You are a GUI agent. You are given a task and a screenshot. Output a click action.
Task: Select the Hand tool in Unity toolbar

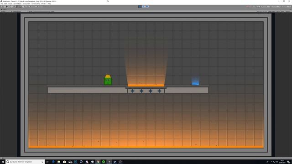[3, 7]
